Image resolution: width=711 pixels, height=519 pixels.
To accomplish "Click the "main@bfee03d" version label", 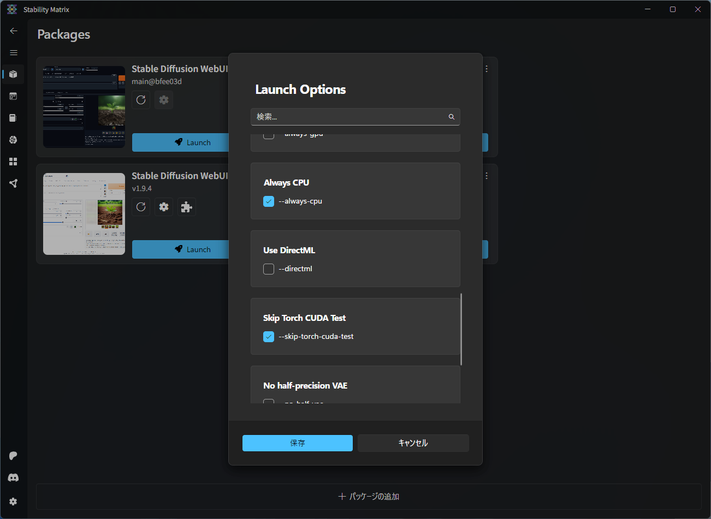I will point(157,82).
